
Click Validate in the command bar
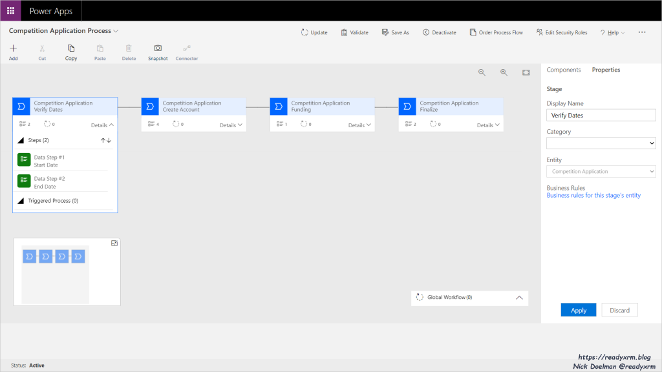pyautogui.click(x=354, y=32)
